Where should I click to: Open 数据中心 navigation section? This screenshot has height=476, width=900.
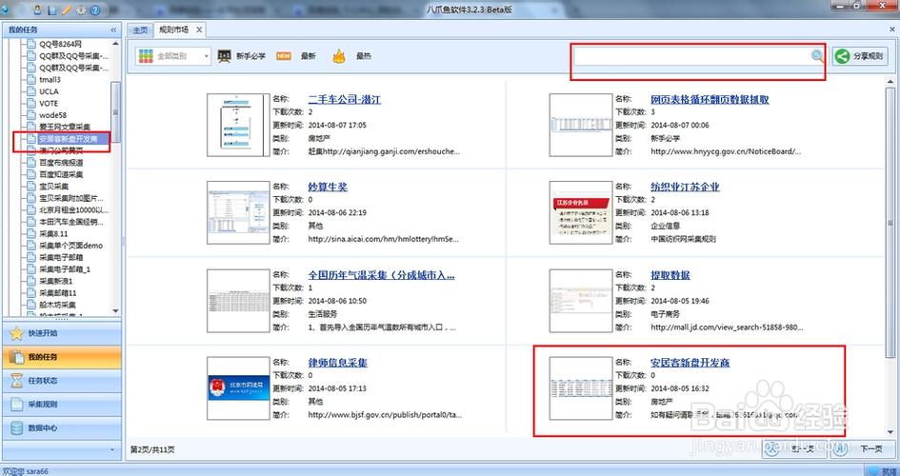61,427
